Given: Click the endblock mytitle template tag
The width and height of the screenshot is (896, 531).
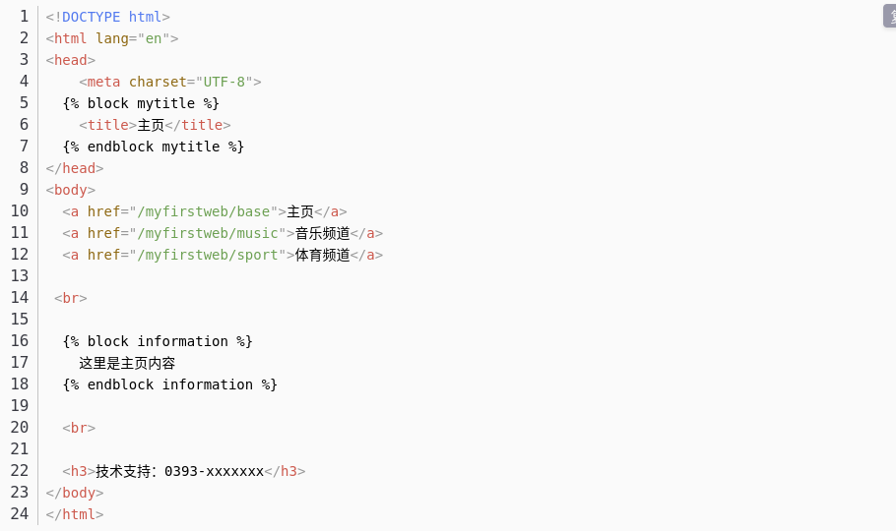Looking at the screenshot, I should 154,147.
